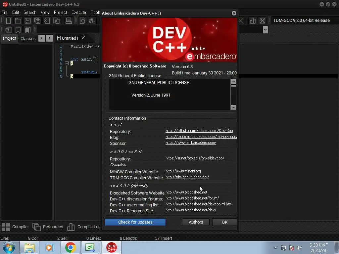
Task: Click the network tray icon
Action: 283,248
